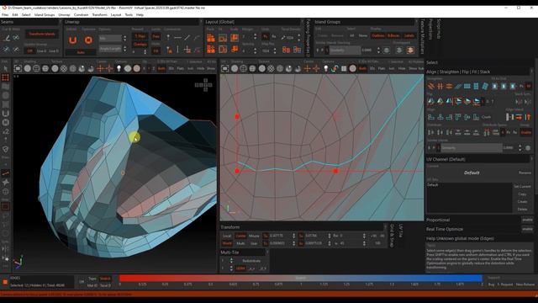Screen dimensions: 538x303
Task: Open the Angle/Length dropdown in Unwrap
Action: coord(110,49)
